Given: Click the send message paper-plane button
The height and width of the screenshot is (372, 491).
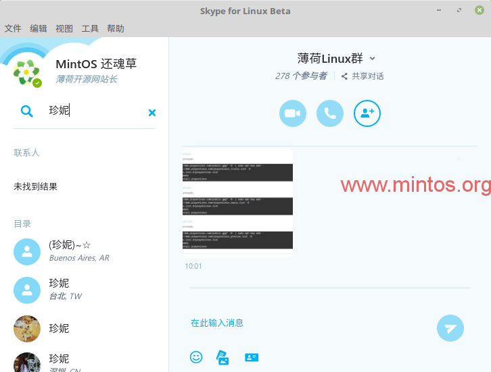Looking at the screenshot, I should [450, 328].
